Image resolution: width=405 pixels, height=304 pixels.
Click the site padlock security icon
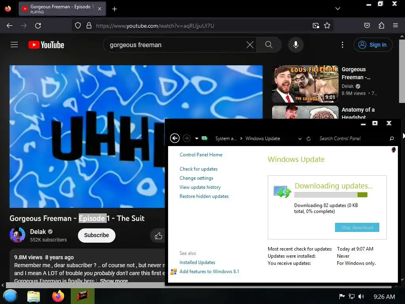89,26
